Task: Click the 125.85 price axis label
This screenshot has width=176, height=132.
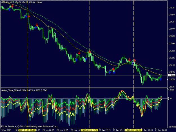Action: click(171, 58)
